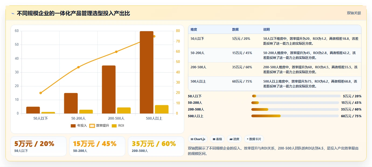Click the panel title 不同规模企业的一体化产品管理选型投入产出比
The width and height of the screenshot is (372, 167).
[73, 13]
